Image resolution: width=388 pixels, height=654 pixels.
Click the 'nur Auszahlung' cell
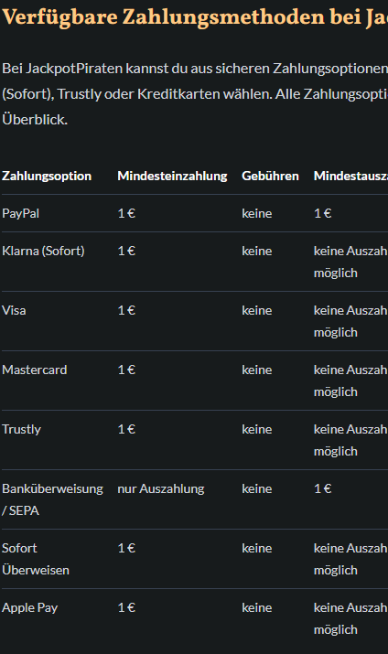[x=161, y=488]
